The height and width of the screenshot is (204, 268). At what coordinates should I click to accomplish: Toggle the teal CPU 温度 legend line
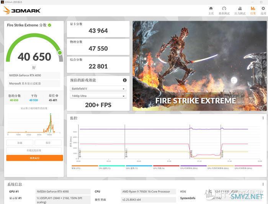112,167
